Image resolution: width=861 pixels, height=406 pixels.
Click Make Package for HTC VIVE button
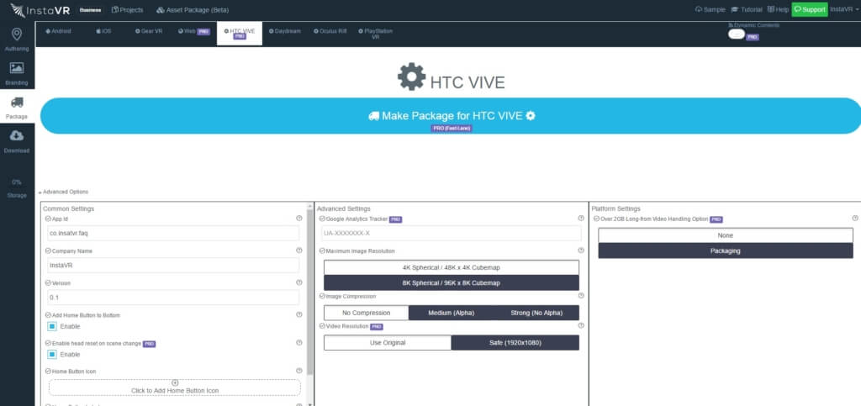(x=451, y=116)
